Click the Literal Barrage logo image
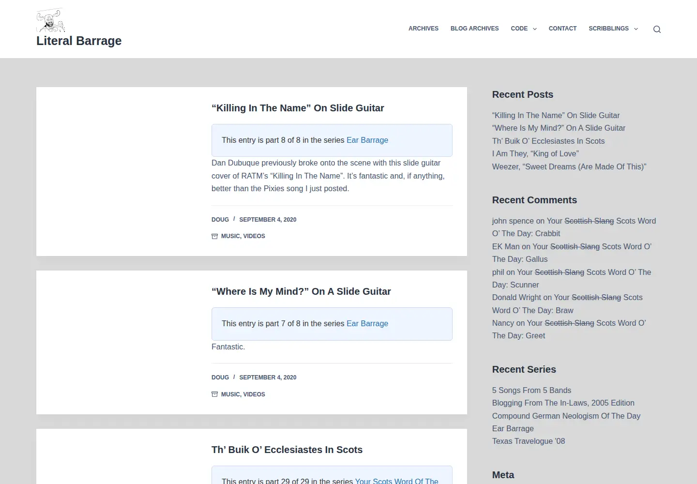The image size is (697, 484). click(x=51, y=20)
